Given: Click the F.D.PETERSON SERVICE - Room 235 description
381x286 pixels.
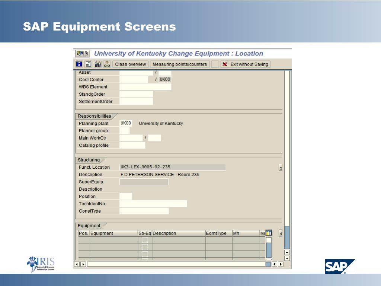Looking at the screenshot, I should click(160, 174).
